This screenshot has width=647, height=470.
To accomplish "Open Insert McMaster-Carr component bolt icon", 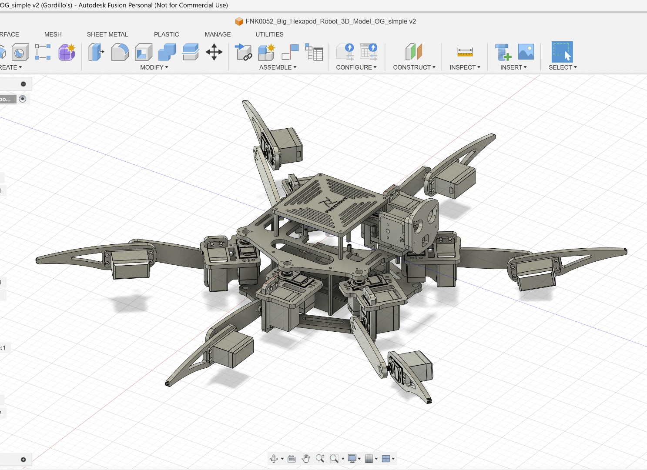I will point(503,52).
